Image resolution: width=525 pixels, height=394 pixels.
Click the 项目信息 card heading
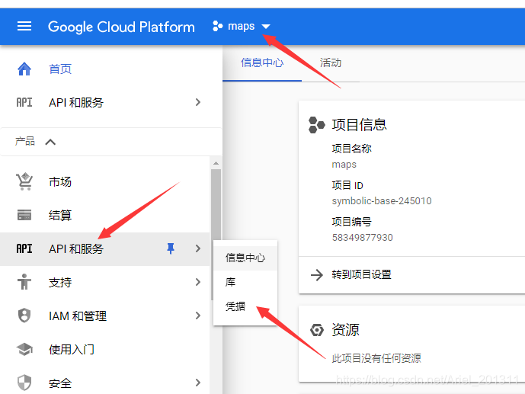[359, 125]
